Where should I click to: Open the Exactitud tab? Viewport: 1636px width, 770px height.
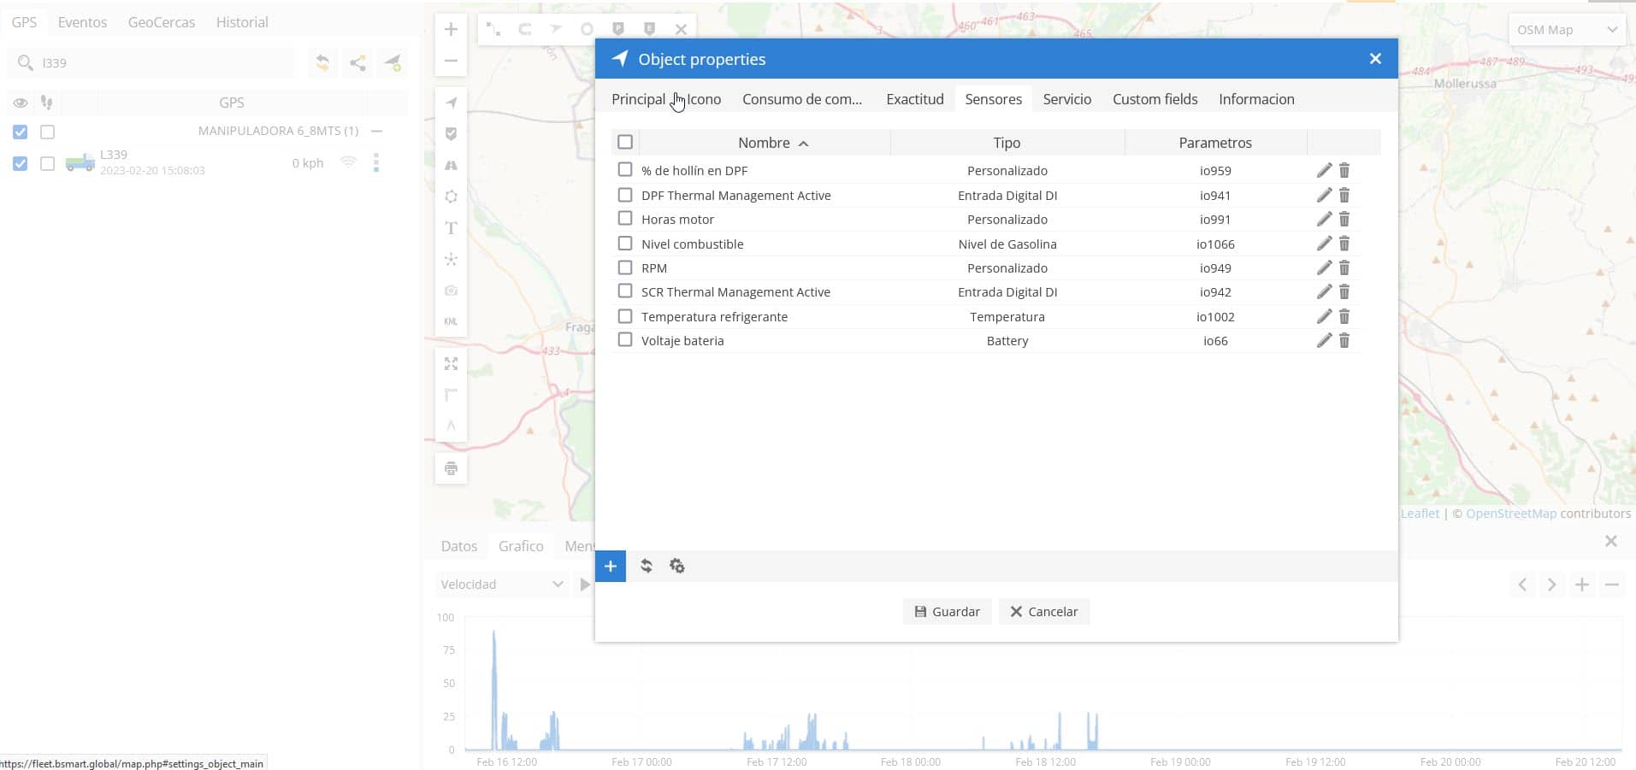915,99
